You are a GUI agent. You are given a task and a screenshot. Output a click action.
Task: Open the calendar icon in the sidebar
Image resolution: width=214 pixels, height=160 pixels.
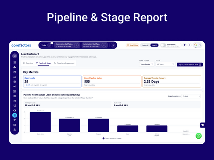tap(15, 72)
